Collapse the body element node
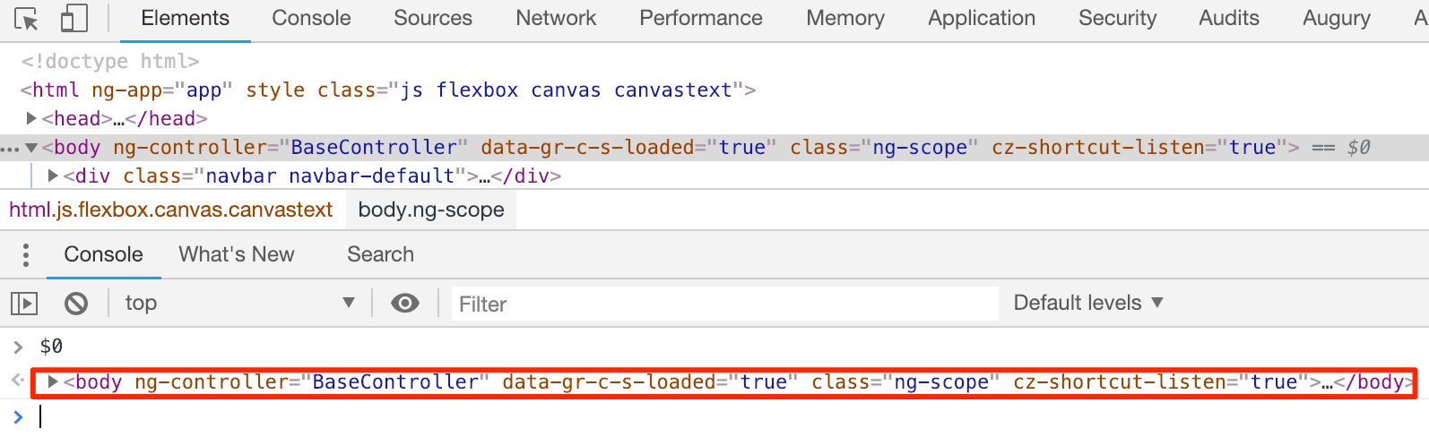Image resolution: width=1429 pixels, height=437 pixels. click(32, 148)
